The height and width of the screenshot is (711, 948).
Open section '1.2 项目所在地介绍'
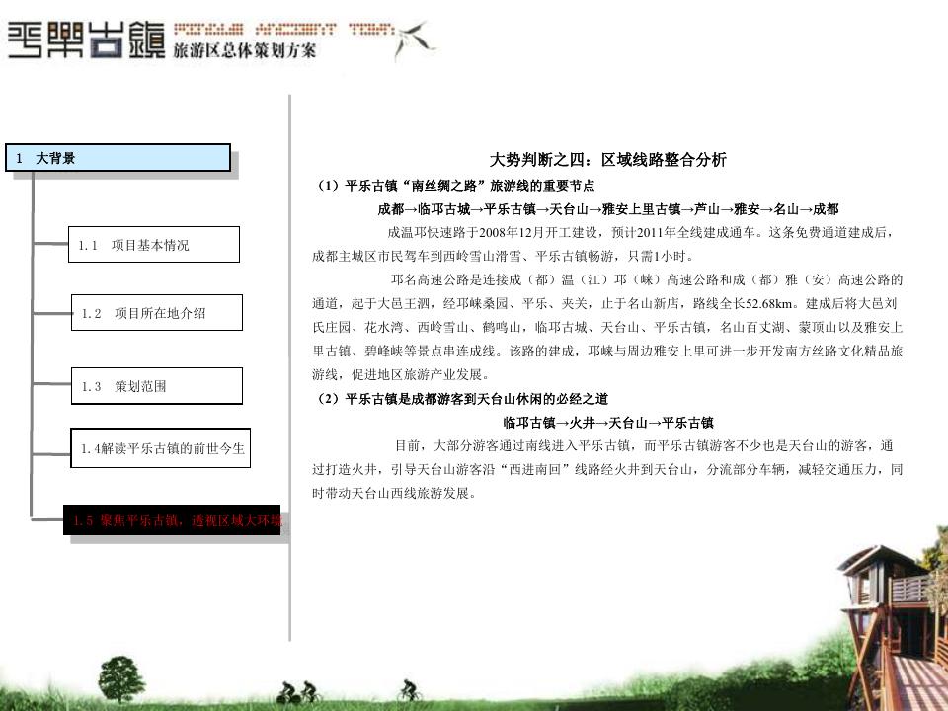[x=157, y=313]
